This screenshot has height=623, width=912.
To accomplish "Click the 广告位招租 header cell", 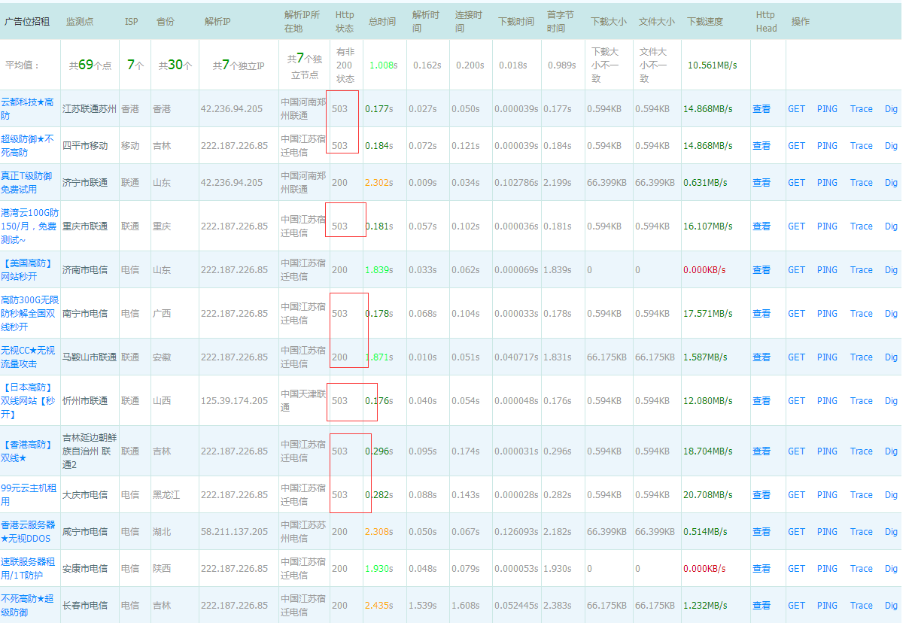I will pos(27,22).
